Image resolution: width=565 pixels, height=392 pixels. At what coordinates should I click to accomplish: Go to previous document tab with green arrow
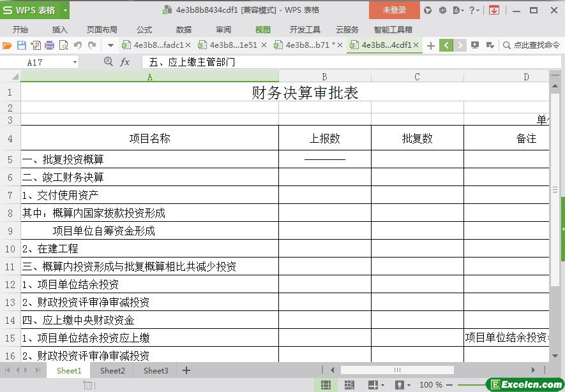click(x=446, y=45)
